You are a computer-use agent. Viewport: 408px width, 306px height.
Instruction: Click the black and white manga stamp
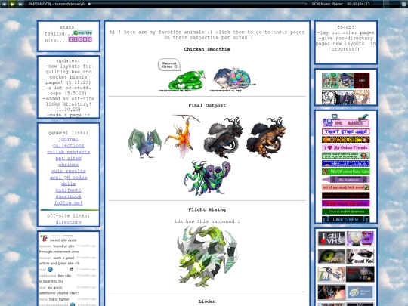(x=330, y=97)
